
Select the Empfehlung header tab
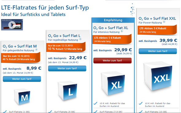113,20
